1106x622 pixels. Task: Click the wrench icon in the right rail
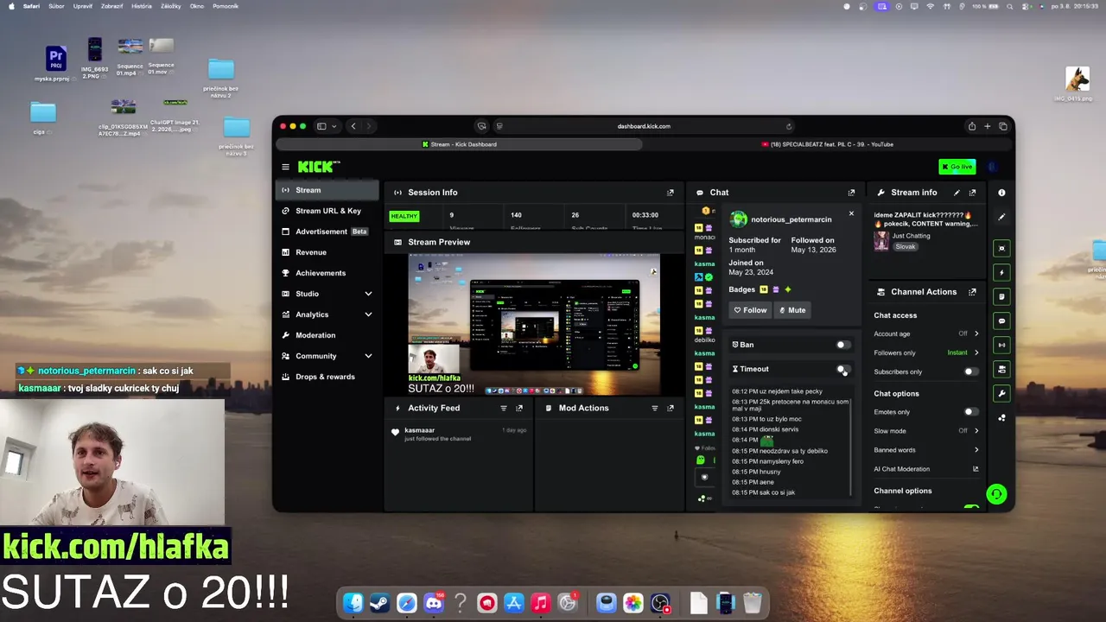tap(1001, 393)
